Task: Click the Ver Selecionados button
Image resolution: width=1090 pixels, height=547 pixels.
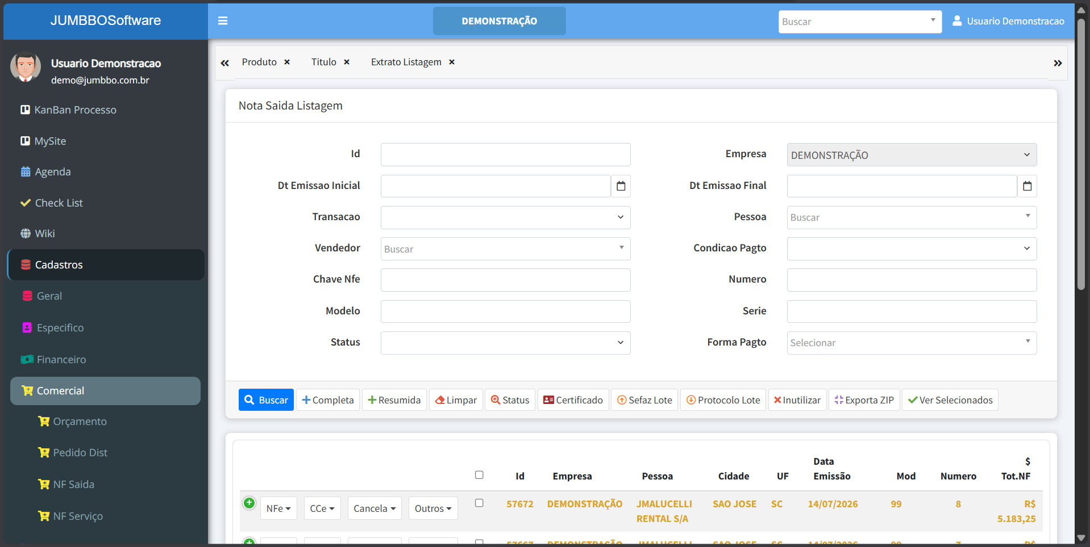Action: 950,400
